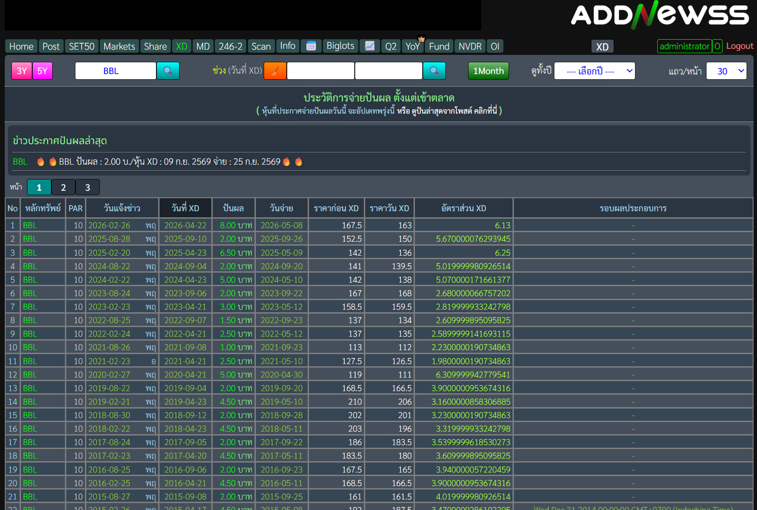The width and height of the screenshot is (757, 510).
Task: Open the Post menu
Action: click(x=51, y=46)
